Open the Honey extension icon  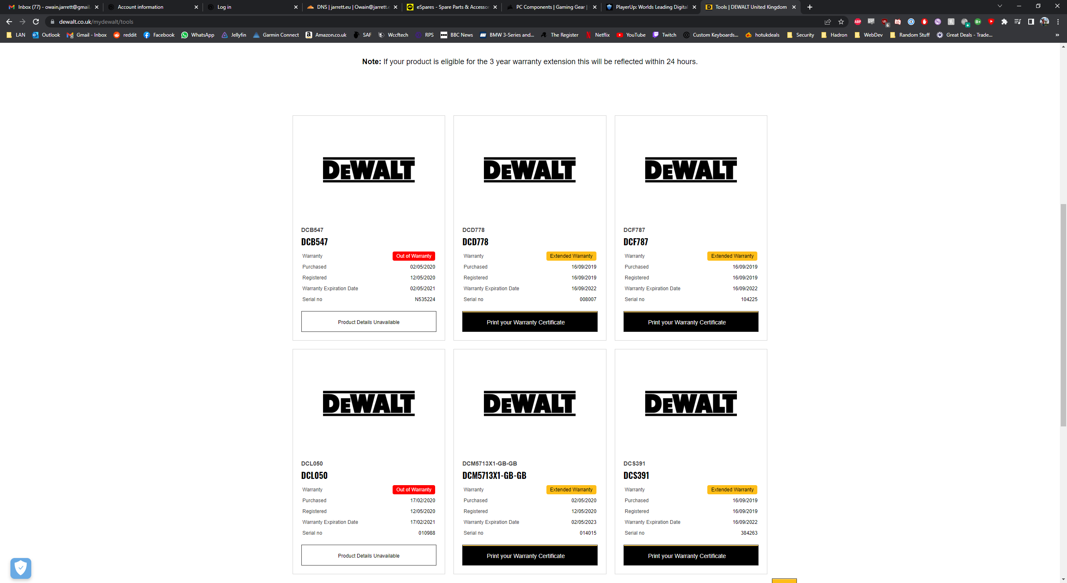coord(951,22)
